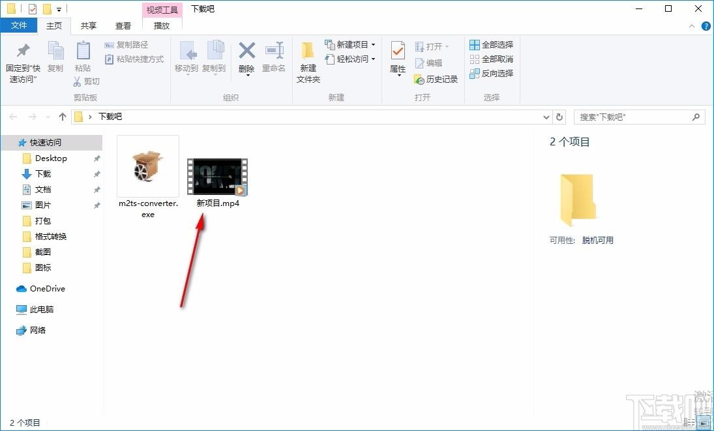The image size is (714, 431).
Task: Open the Help question mark
Action: [x=706, y=26]
